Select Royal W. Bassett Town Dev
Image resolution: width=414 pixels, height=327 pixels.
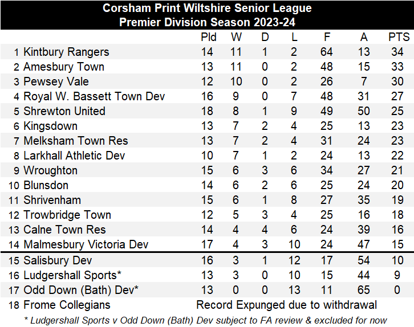(x=94, y=96)
